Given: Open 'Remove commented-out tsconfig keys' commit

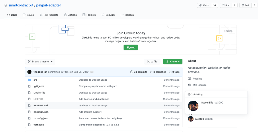Looking at the screenshot, I should click(101, 118).
